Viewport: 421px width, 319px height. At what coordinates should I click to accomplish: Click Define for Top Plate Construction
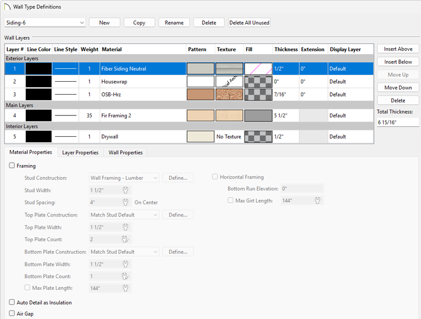[178, 215]
